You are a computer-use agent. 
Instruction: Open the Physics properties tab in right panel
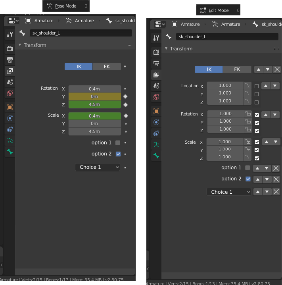[x=156, y=122]
